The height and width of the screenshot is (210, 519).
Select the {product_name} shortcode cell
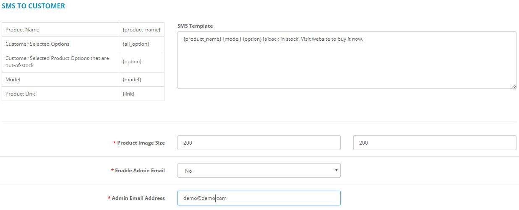tap(141, 30)
